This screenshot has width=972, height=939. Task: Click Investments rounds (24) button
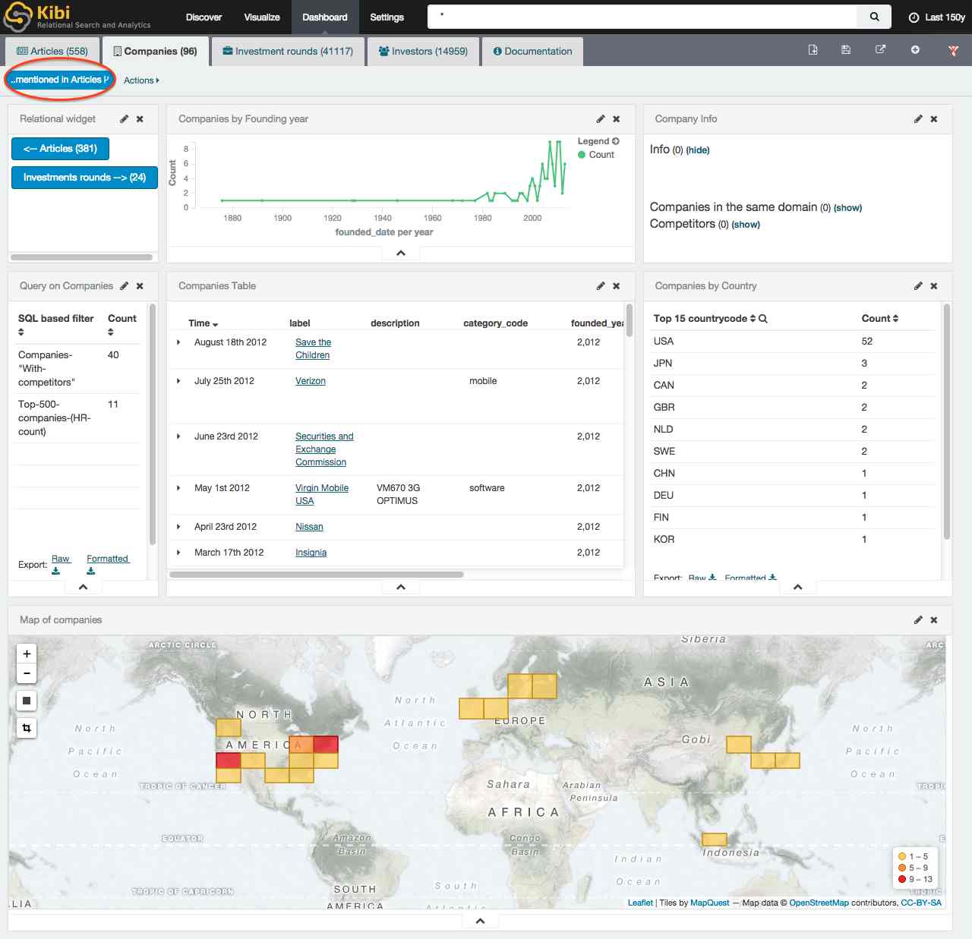(84, 178)
